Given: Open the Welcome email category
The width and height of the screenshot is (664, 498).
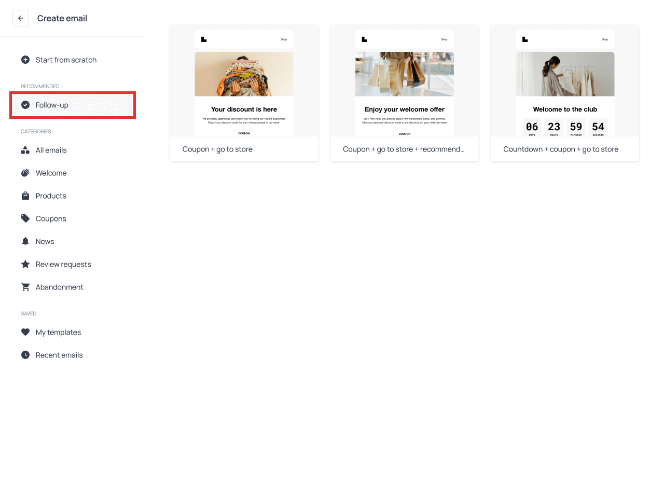Looking at the screenshot, I should tap(51, 173).
